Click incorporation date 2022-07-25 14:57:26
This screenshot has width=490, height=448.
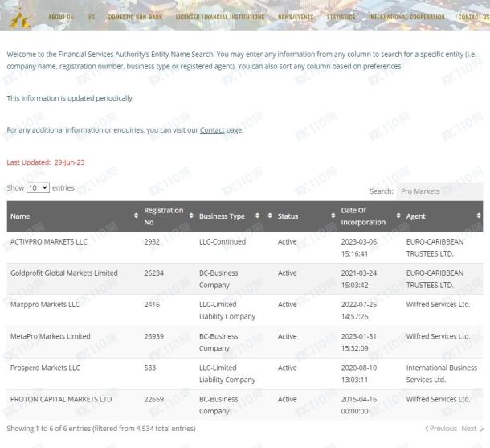[x=359, y=310]
